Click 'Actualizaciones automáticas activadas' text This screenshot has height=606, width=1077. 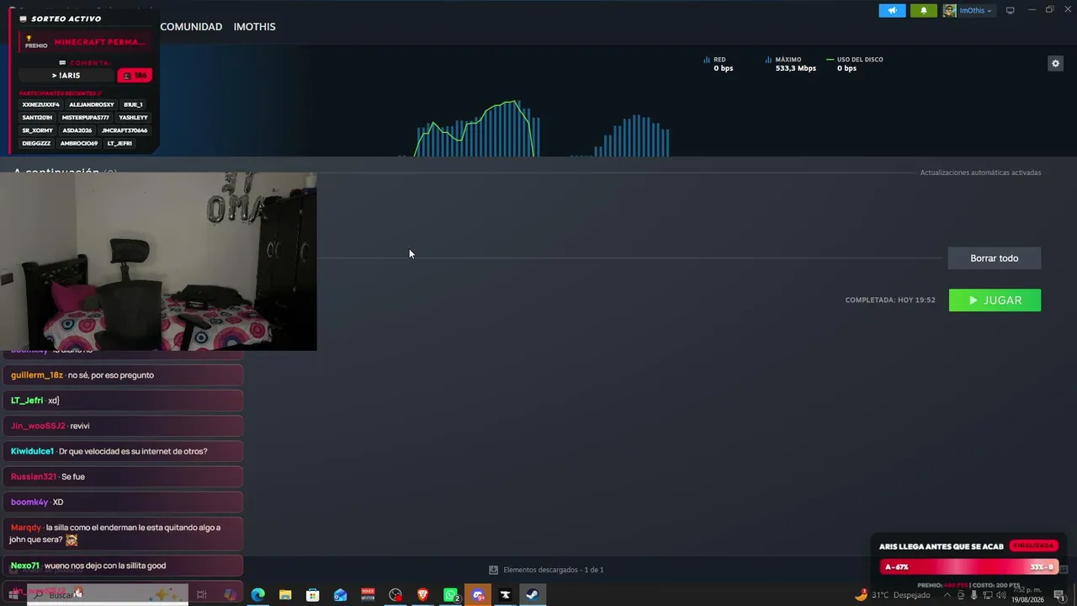(980, 173)
